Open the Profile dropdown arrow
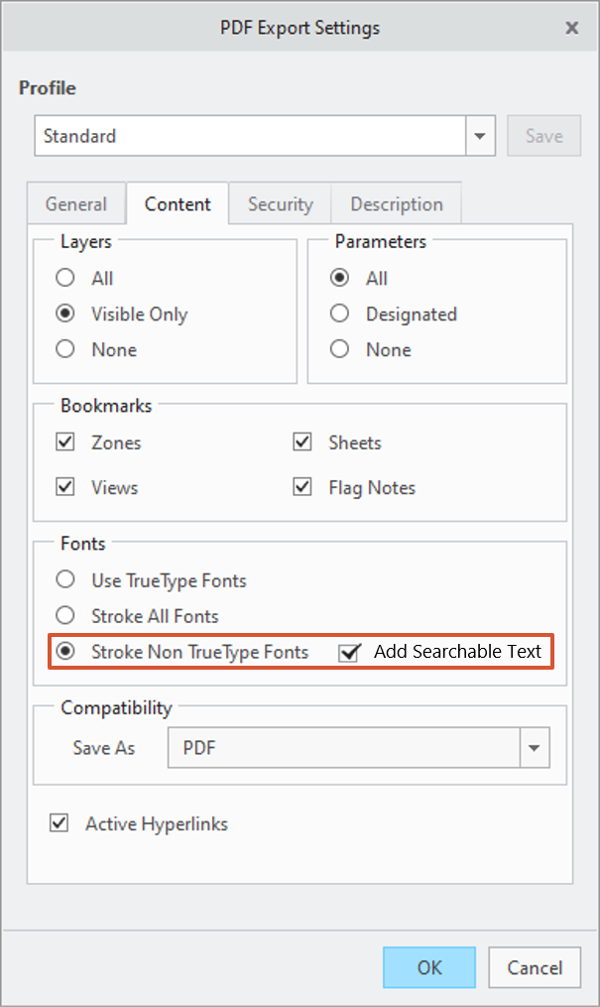 (481, 136)
